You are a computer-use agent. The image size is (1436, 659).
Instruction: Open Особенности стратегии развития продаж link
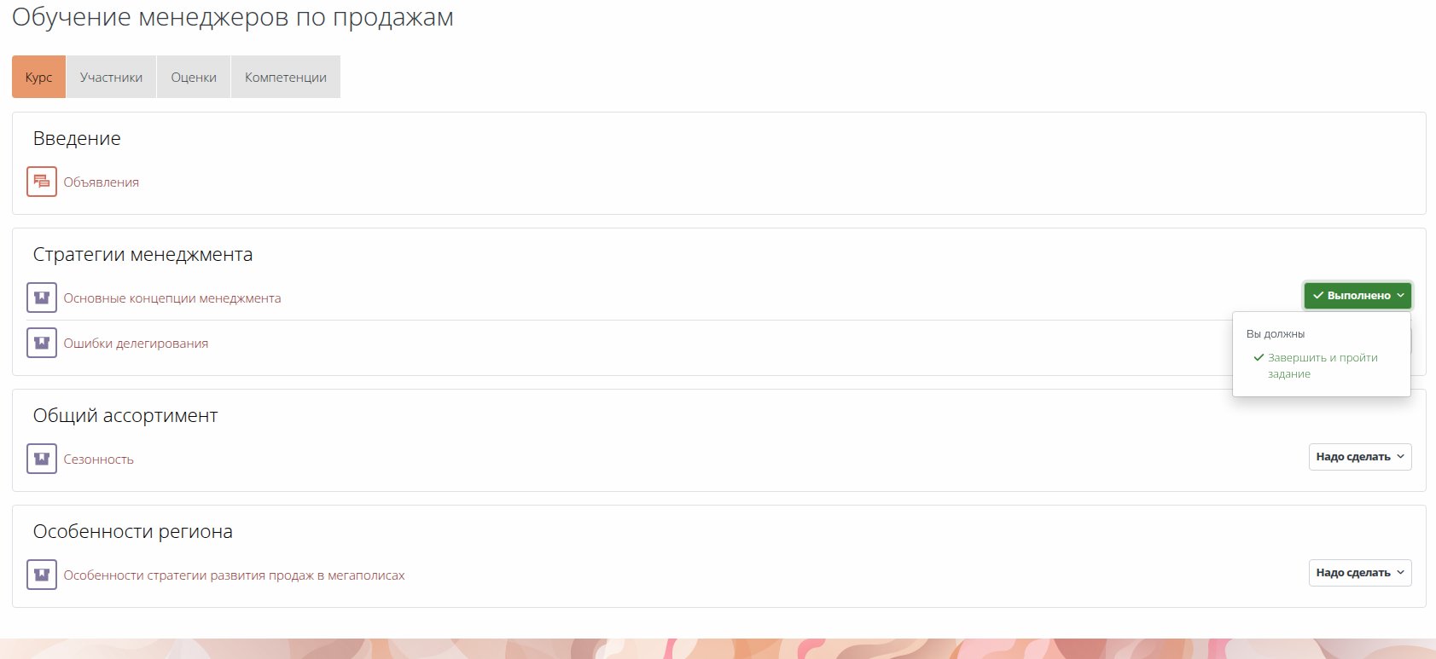234,575
